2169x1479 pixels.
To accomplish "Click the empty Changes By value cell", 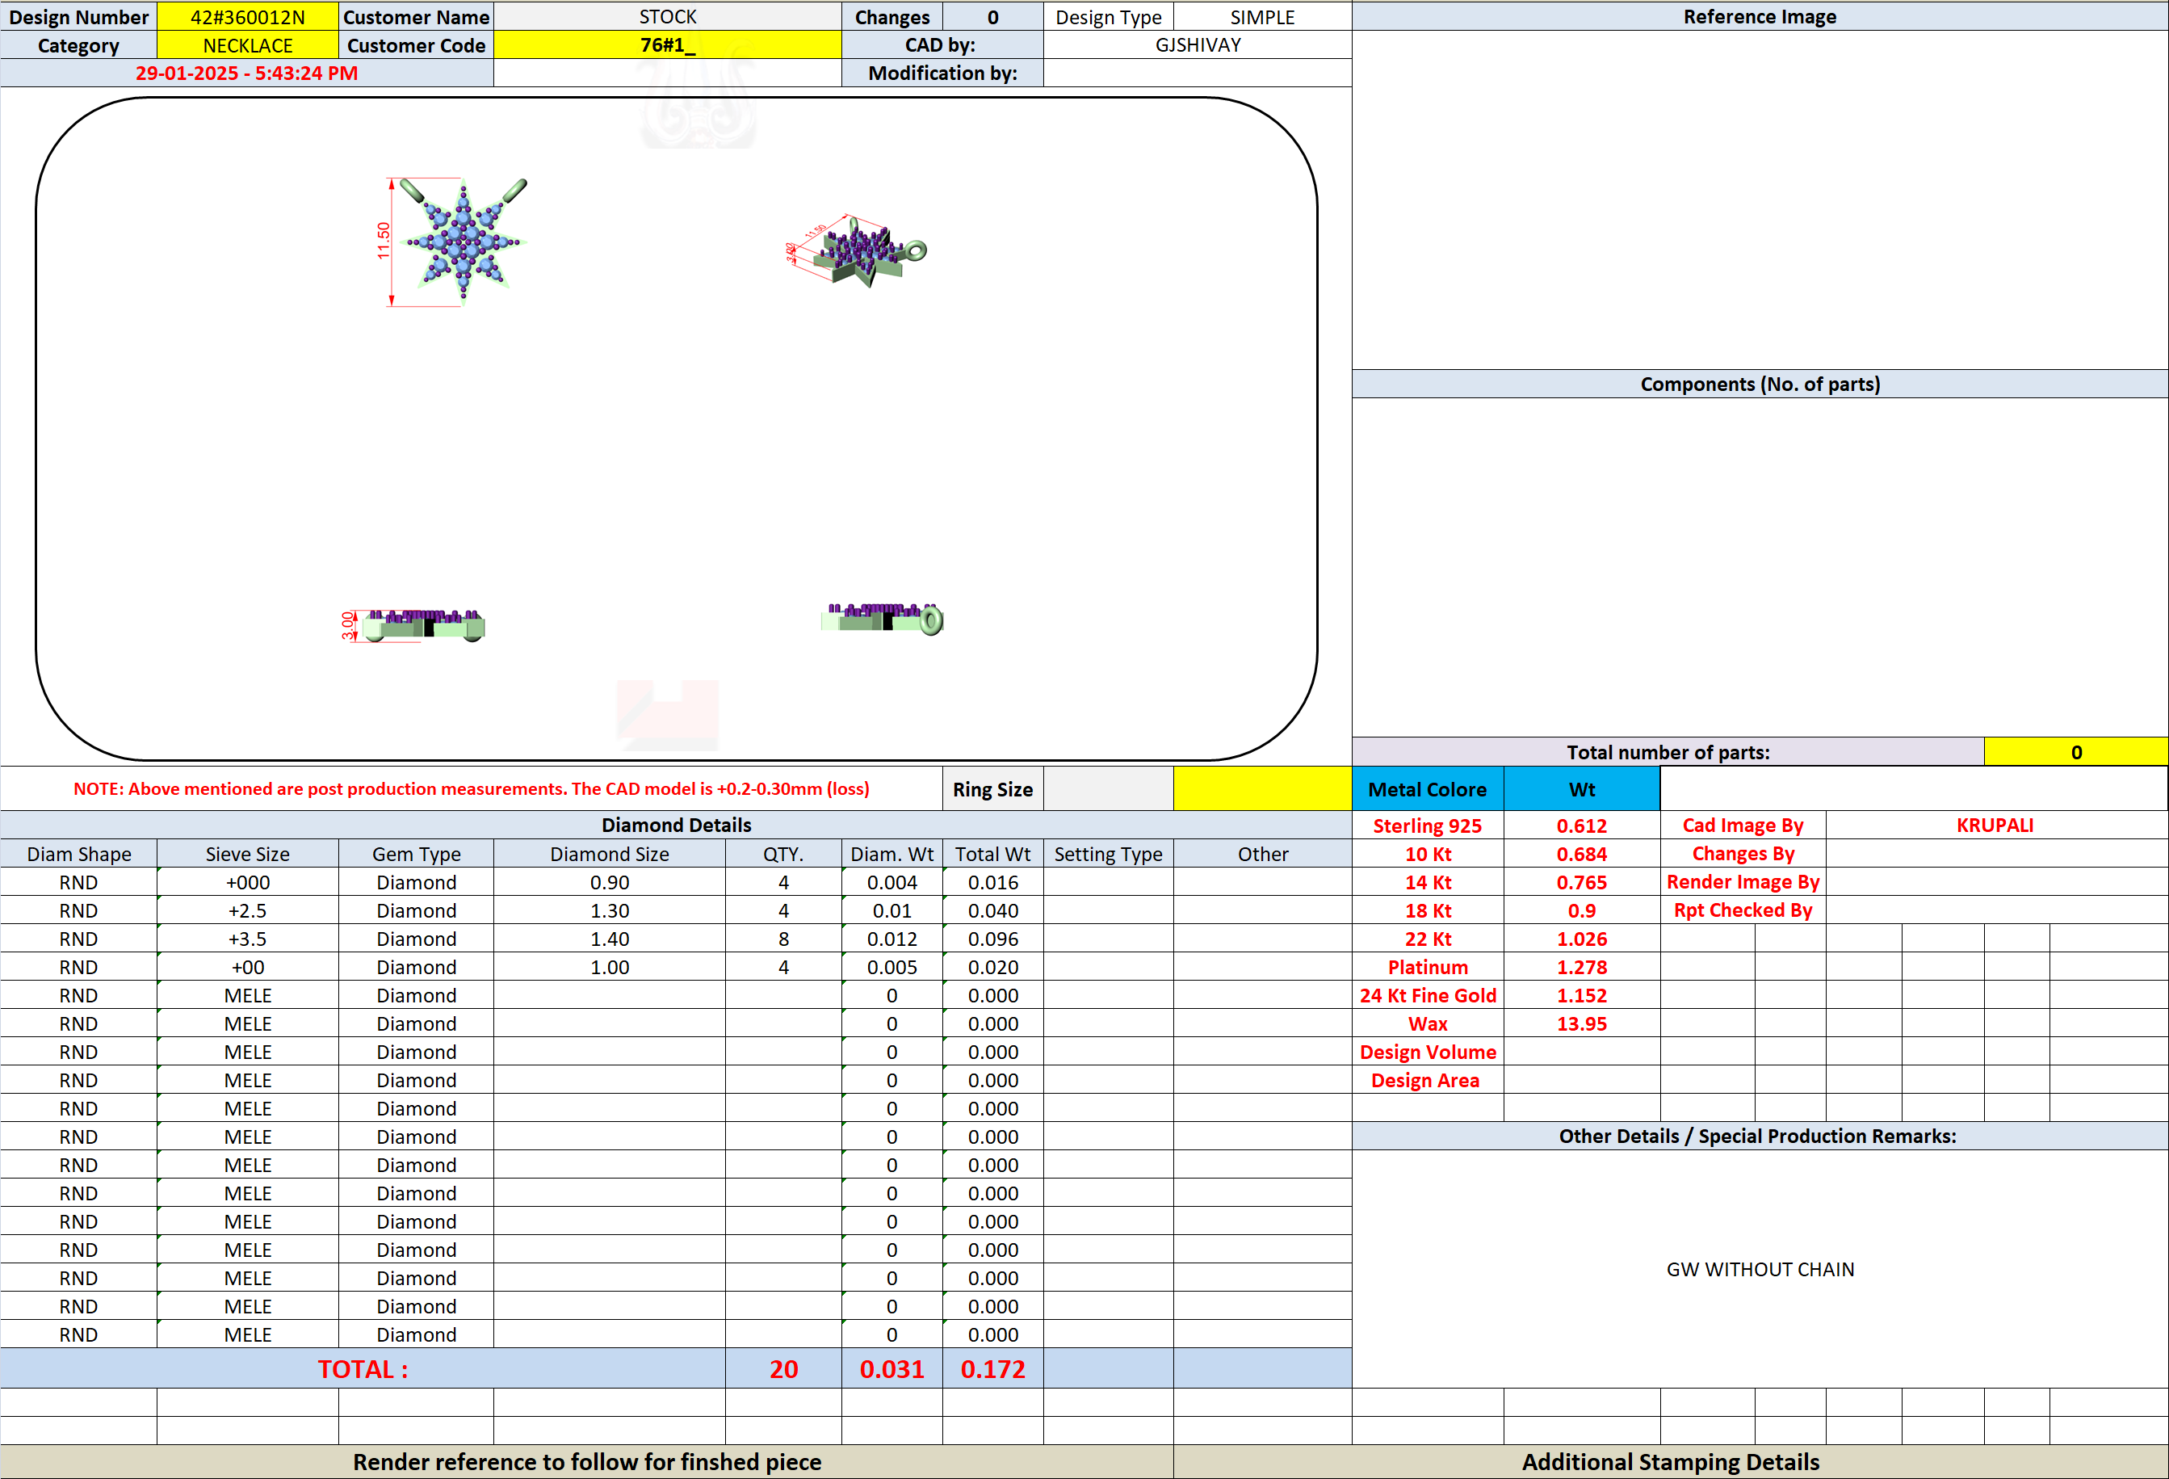I will tap(1995, 854).
